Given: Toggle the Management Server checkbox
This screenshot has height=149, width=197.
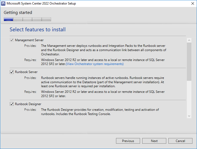Looking at the screenshot, I should click(12, 40).
